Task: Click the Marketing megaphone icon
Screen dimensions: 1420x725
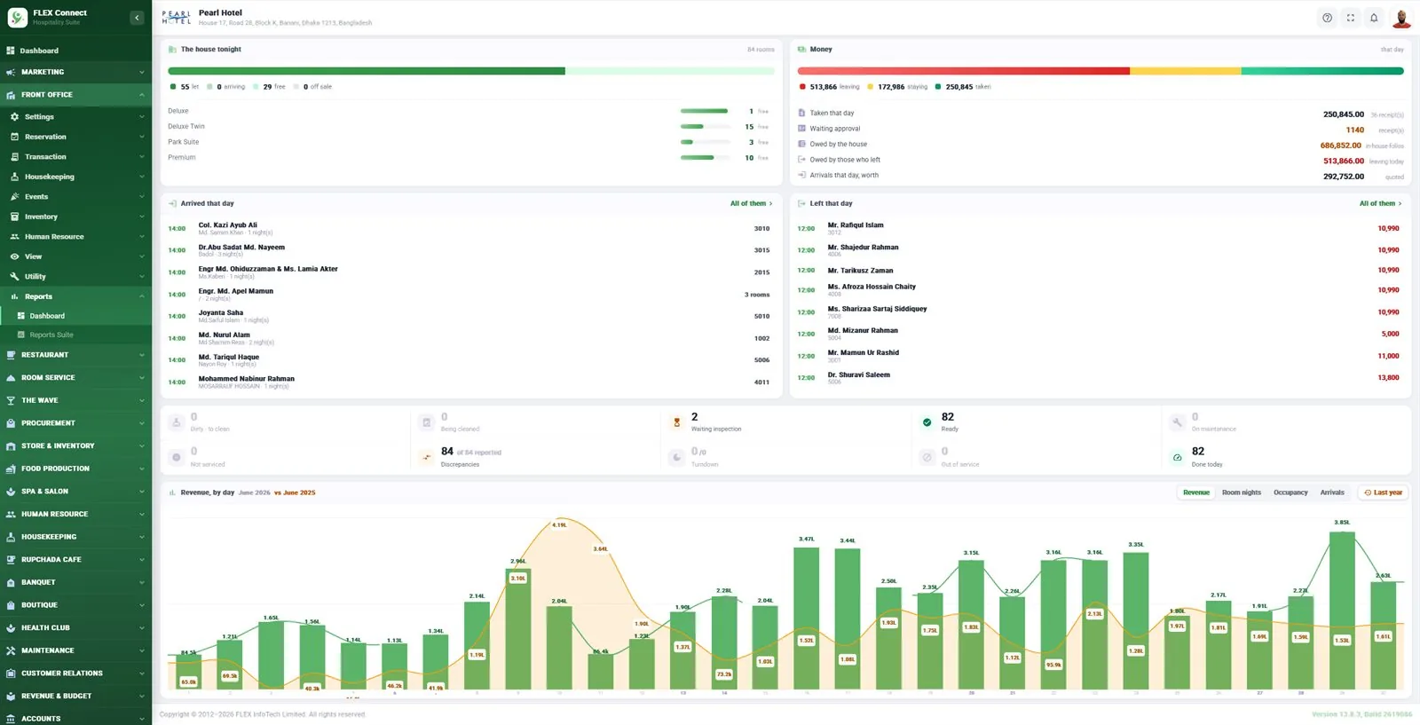Action: [11, 72]
